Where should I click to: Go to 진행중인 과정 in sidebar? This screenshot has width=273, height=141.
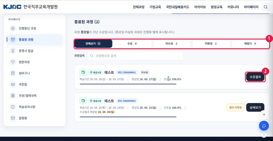pos(34,28)
